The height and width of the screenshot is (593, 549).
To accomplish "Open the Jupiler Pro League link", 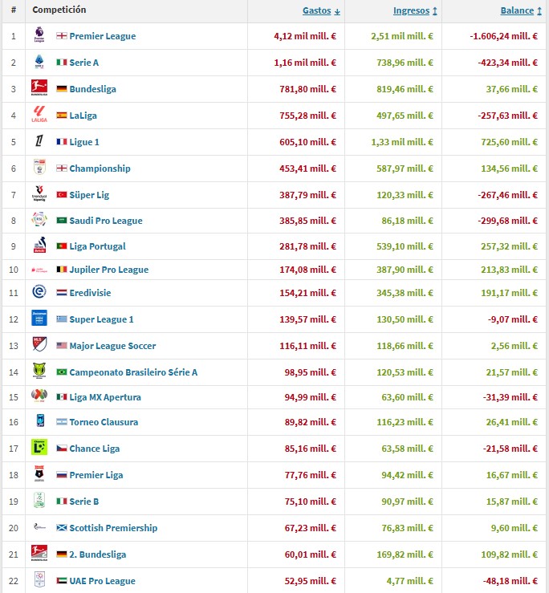I will coord(109,270).
